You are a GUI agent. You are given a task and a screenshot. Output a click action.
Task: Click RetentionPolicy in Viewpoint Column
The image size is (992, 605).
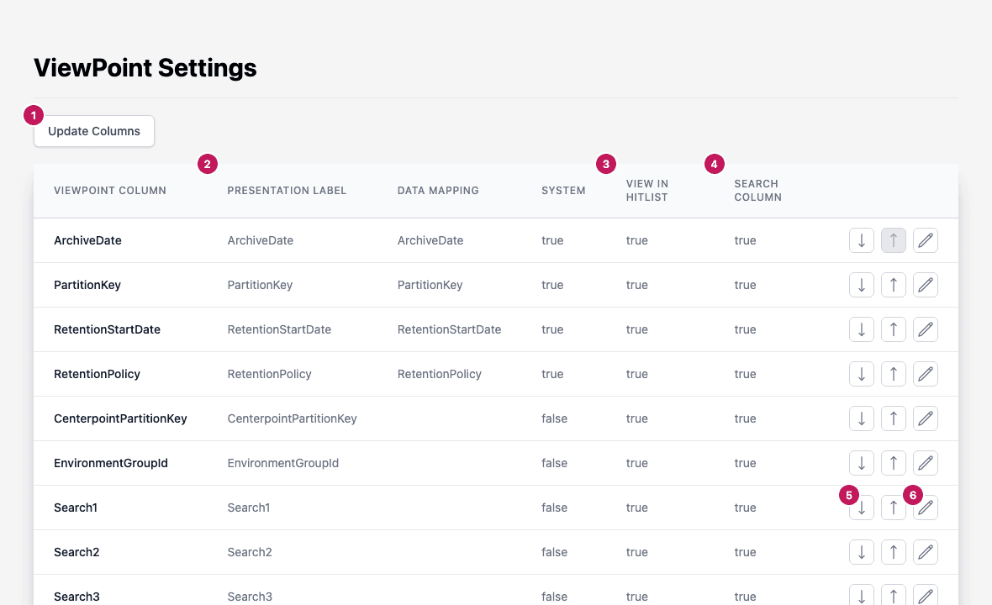click(x=97, y=374)
